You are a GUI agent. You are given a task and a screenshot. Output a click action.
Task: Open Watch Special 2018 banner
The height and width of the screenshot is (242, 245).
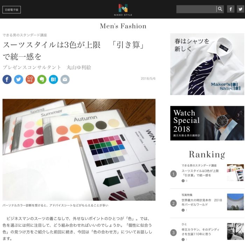(207, 123)
